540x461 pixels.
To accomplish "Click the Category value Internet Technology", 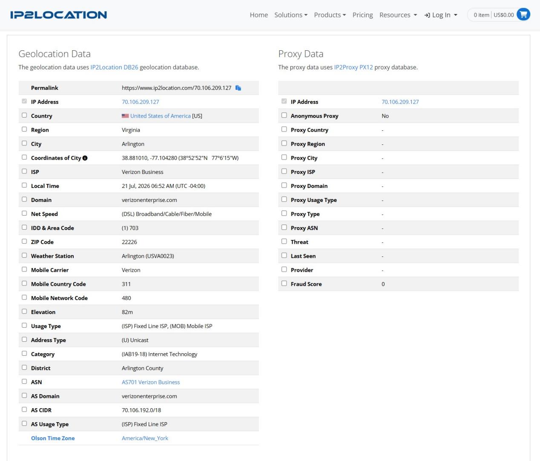I will pos(160,354).
